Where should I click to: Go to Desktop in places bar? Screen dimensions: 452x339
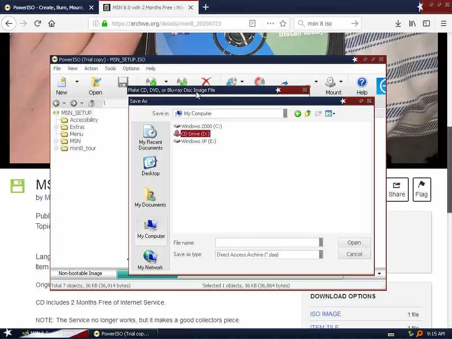tap(151, 166)
